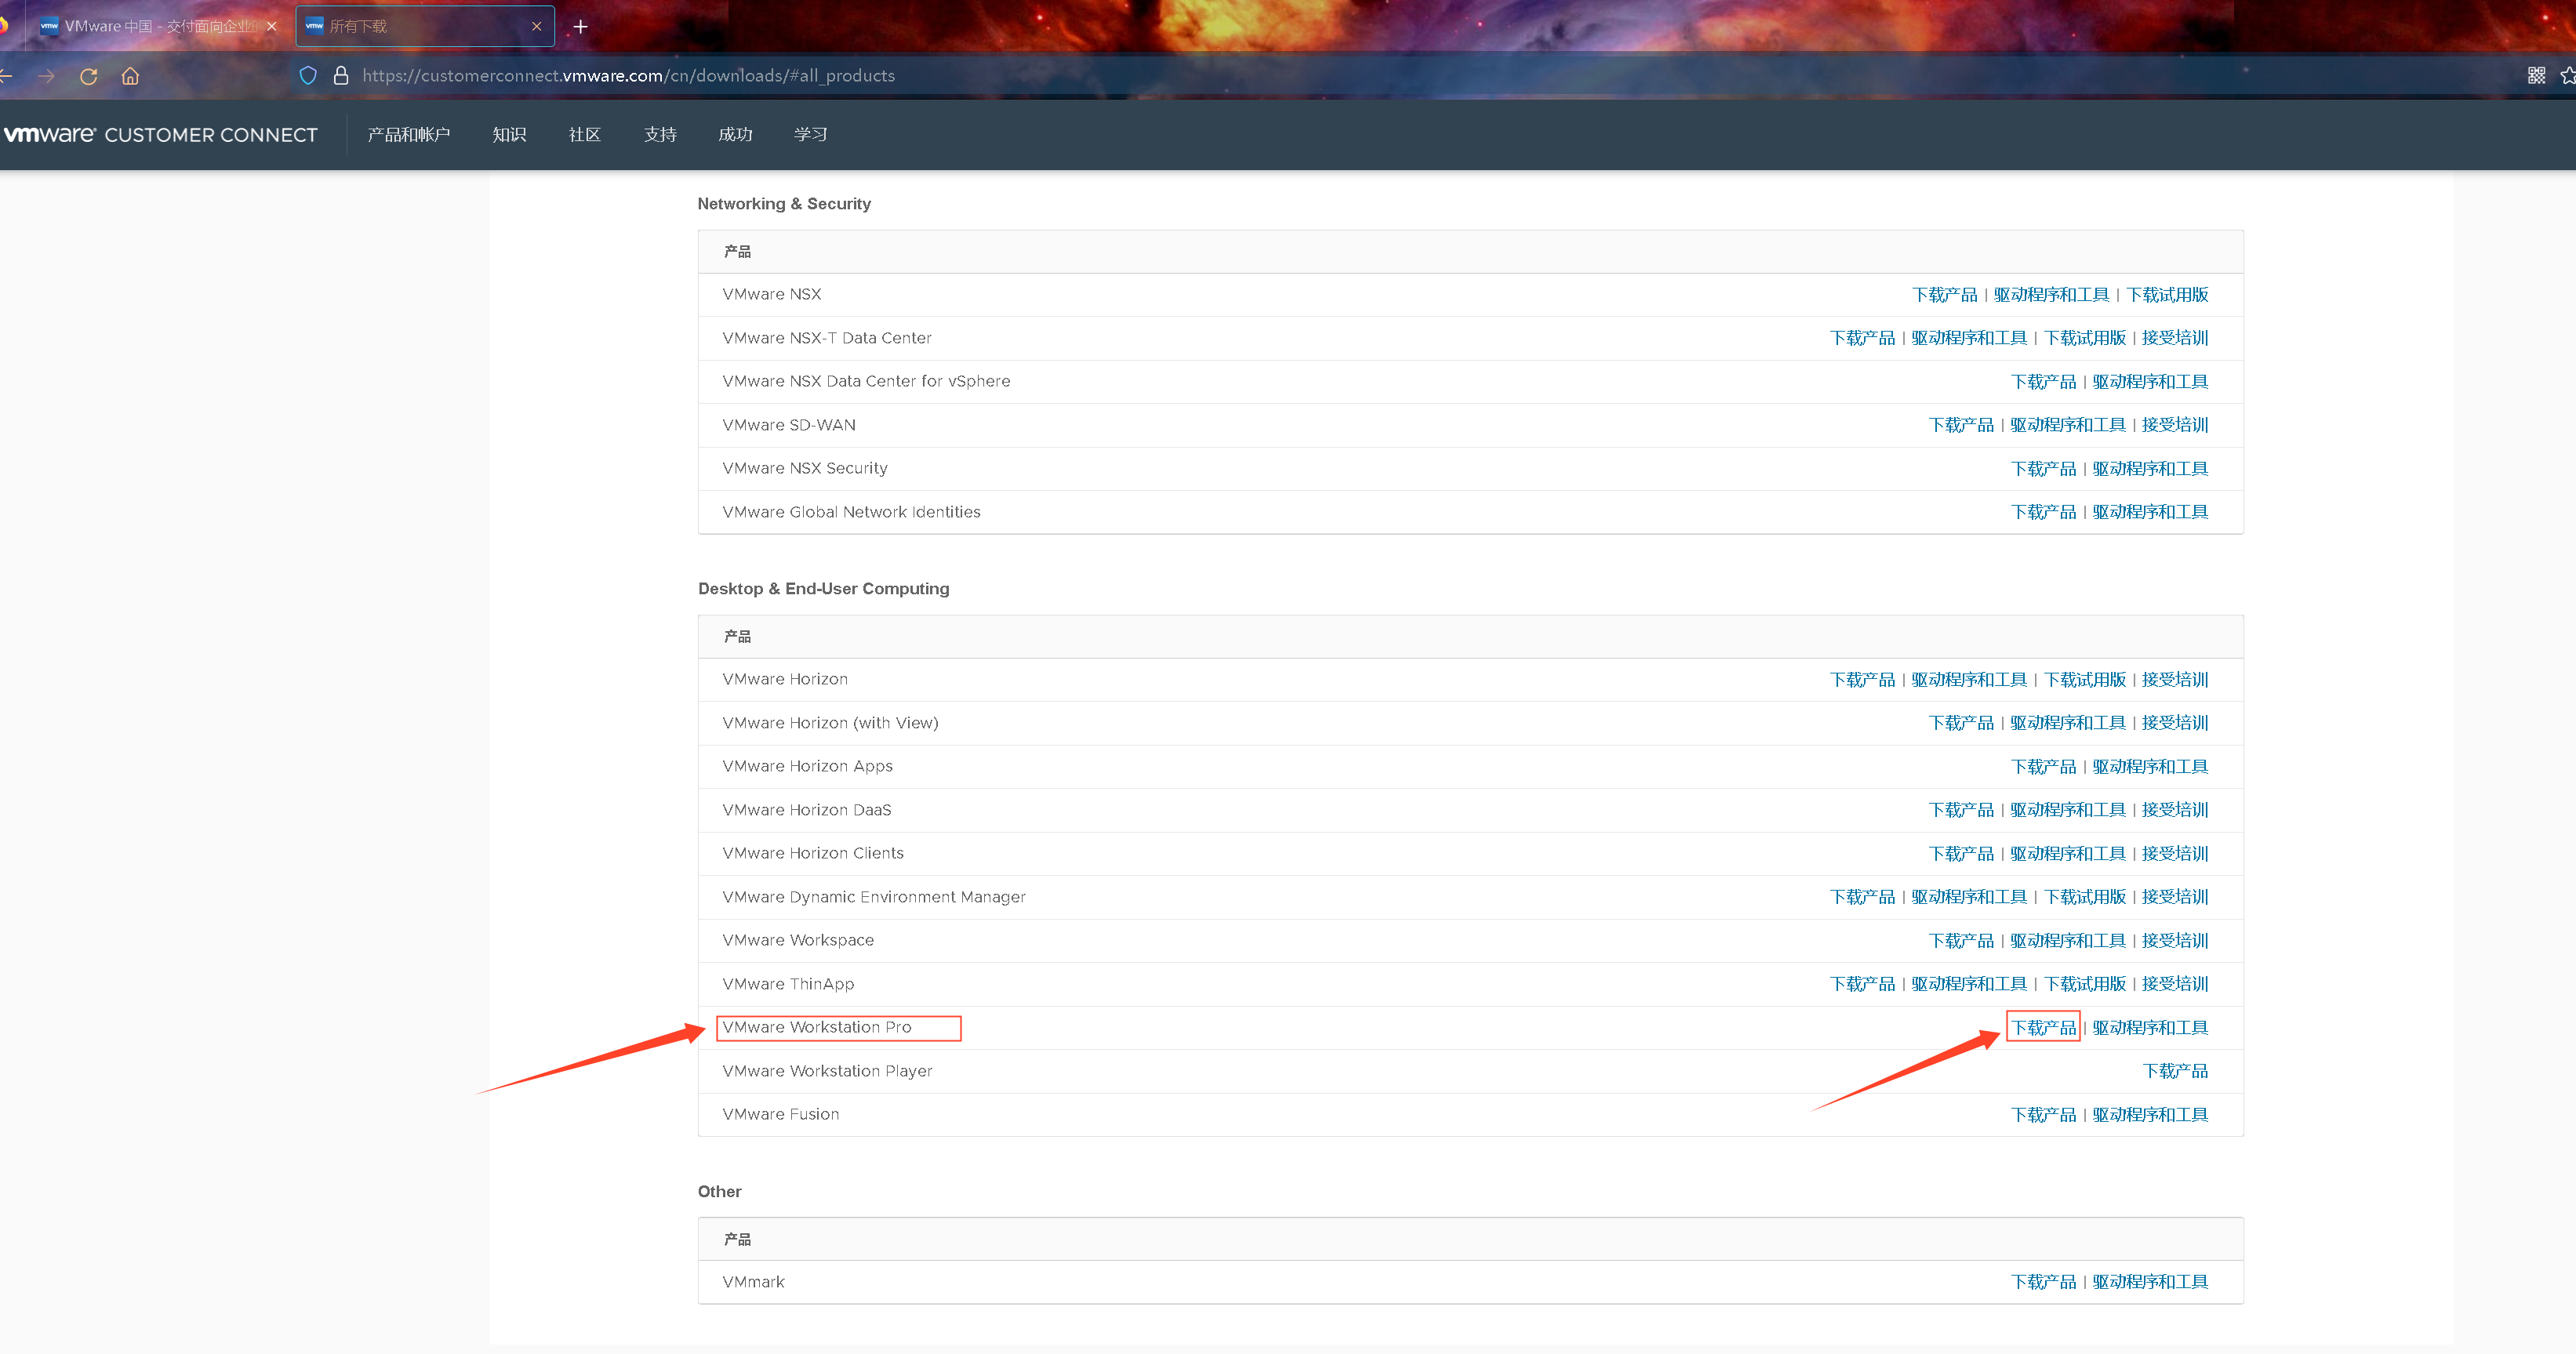The height and width of the screenshot is (1354, 2576).
Task: Click 下载产品 for VMmark
Action: (2043, 1282)
